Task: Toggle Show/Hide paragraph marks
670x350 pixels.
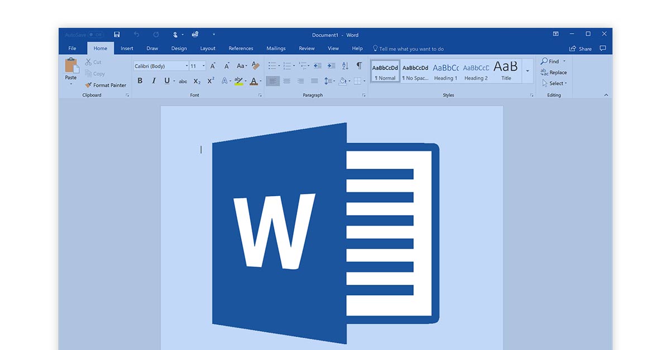Action: click(x=360, y=66)
